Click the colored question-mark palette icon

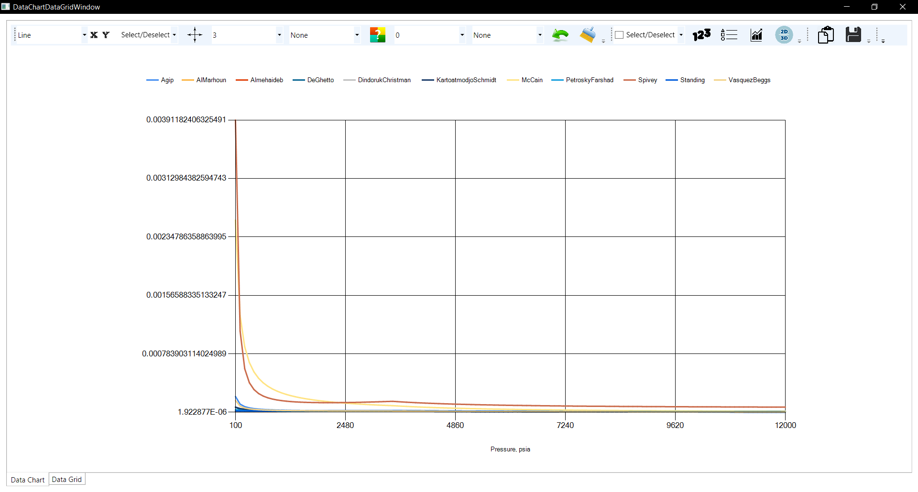tap(377, 35)
